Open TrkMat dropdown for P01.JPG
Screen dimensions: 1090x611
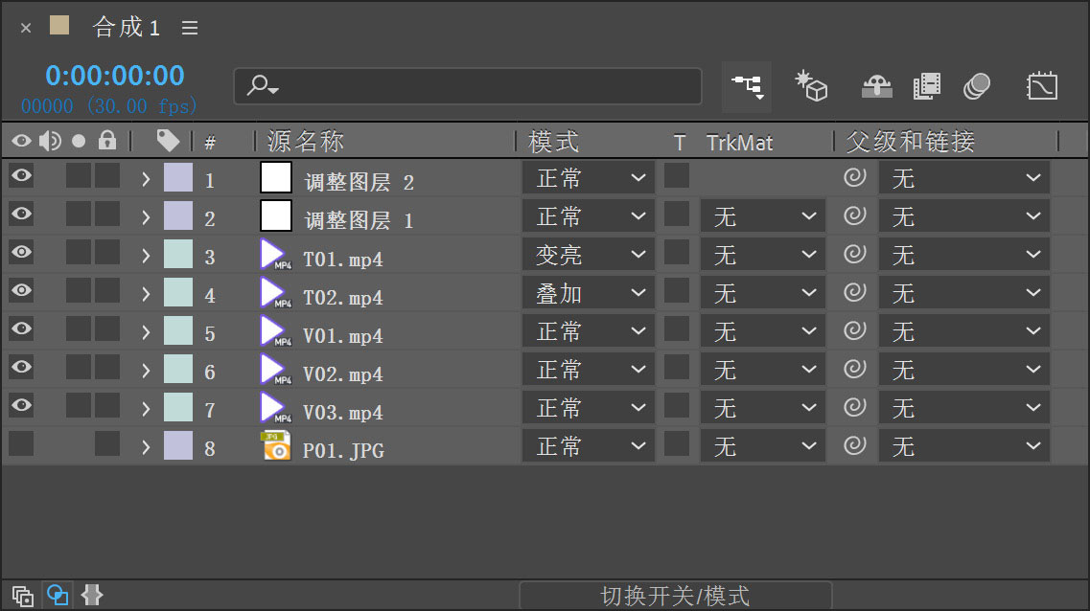pyautogui.click(x=762, y=445)
